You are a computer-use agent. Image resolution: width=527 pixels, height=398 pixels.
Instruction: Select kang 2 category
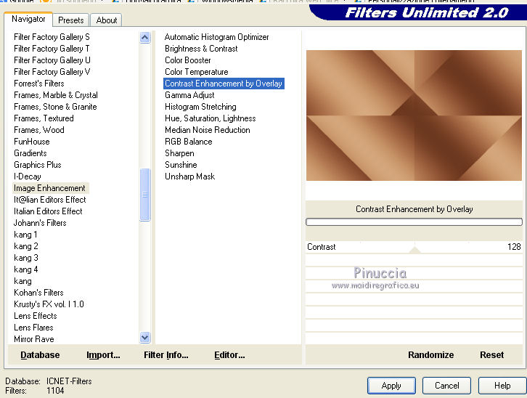[x=26, y=246]
